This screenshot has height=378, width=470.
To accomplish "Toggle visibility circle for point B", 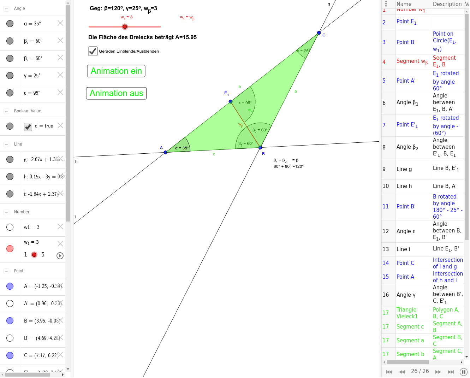I will click(x=10, y=321).
